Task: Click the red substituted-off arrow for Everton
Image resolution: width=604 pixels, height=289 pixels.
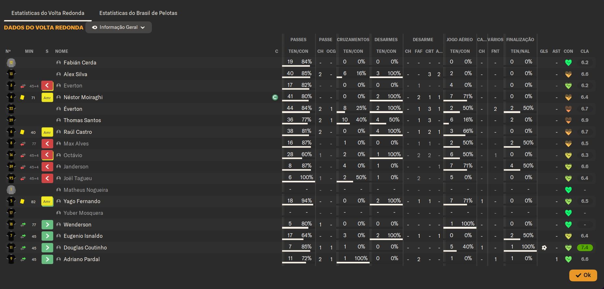Action: coord(47,86)
